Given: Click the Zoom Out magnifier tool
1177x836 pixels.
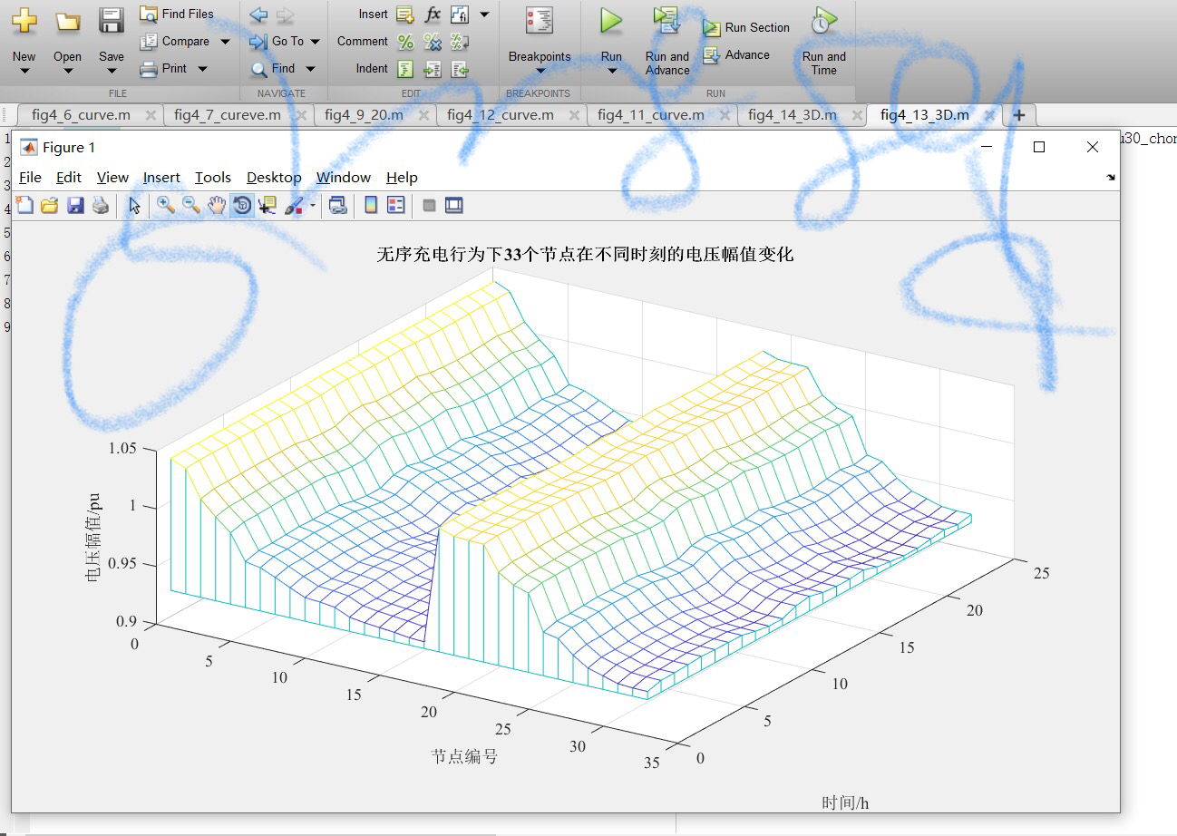Looking at the screenshot, I should point(190,205).
